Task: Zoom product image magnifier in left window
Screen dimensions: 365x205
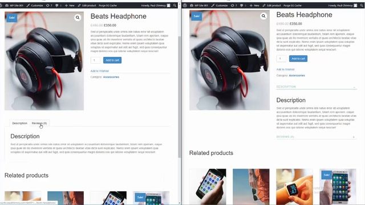Action: [x=78, y=18]
